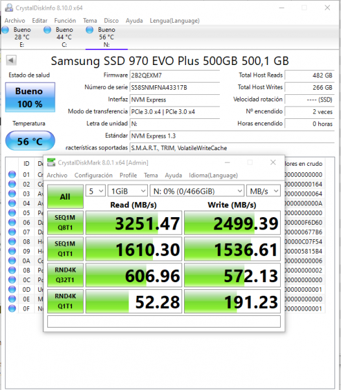Open Disco menu in CrystalDiskInfo

pos(111,20)
